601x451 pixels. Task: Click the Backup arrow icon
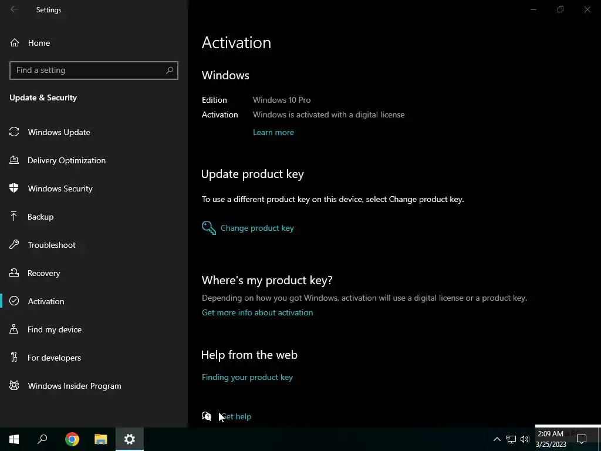coord(14,216)
